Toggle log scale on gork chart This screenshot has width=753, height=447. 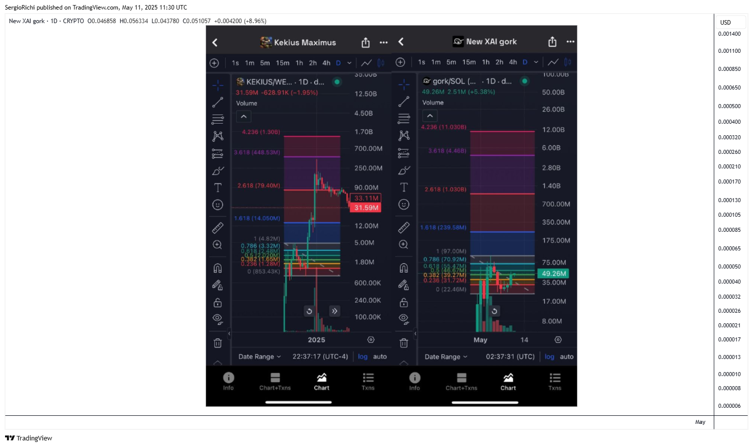coord(549,356)
